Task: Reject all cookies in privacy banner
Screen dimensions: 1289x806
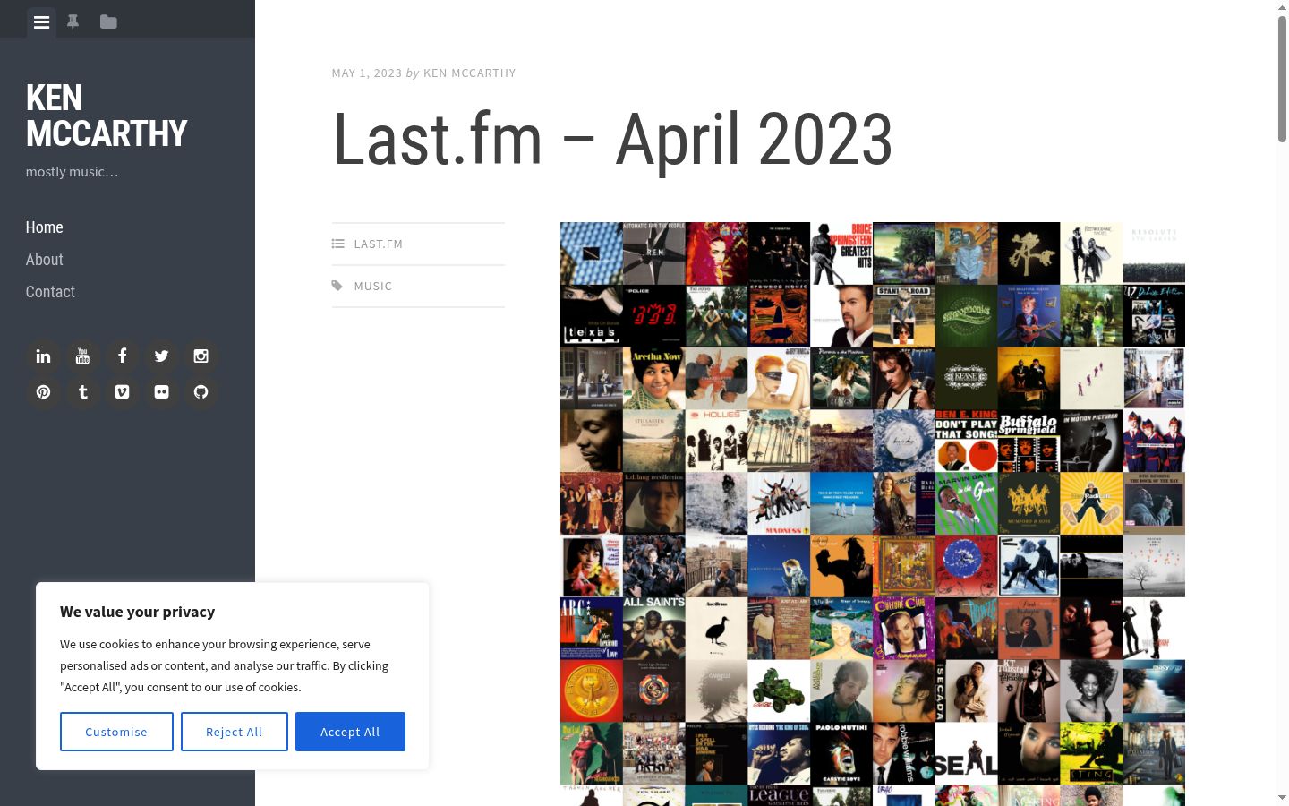Action: pyautogui.click(x=235, y=732)
